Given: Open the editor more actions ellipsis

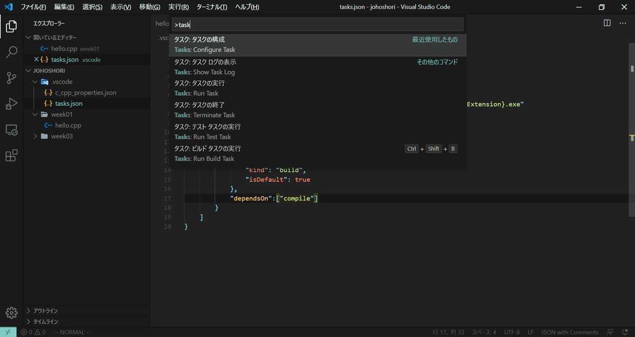Looking at the screenshot, I should (622, 23).
